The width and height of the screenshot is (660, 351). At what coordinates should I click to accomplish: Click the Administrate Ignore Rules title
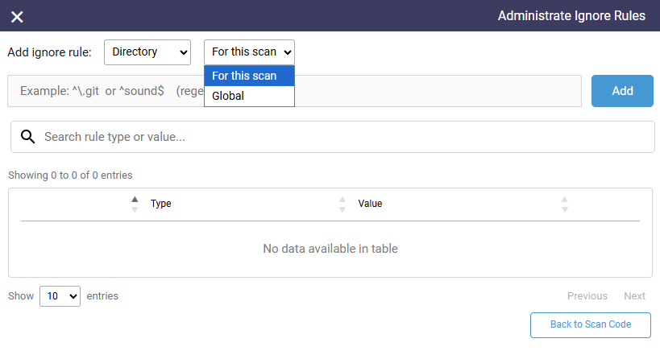pos(571,16)
